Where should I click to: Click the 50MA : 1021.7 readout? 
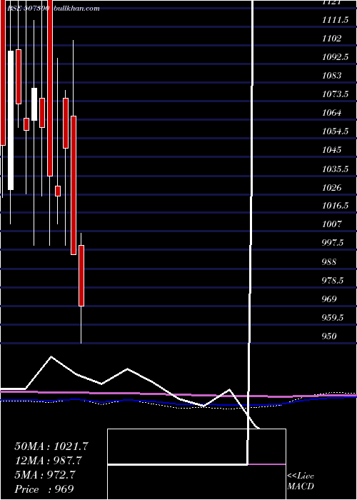tap(51, 446)
